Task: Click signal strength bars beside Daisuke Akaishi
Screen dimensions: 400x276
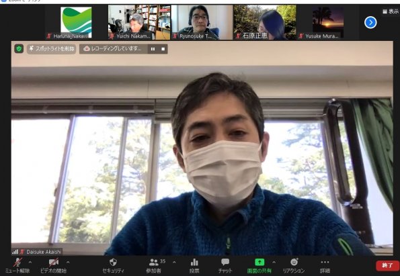Action: (15, 252)
